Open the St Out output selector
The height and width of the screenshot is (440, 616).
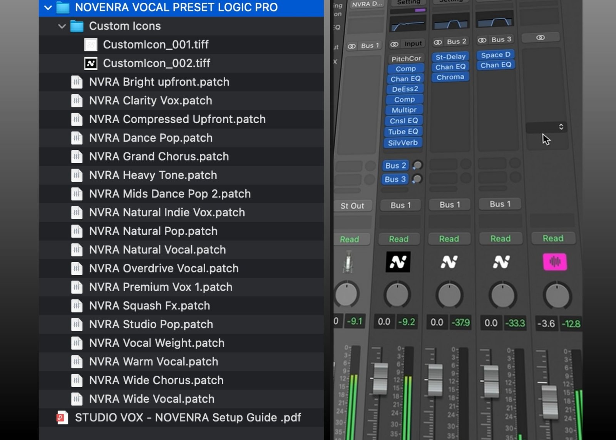(x=352, y=206)
